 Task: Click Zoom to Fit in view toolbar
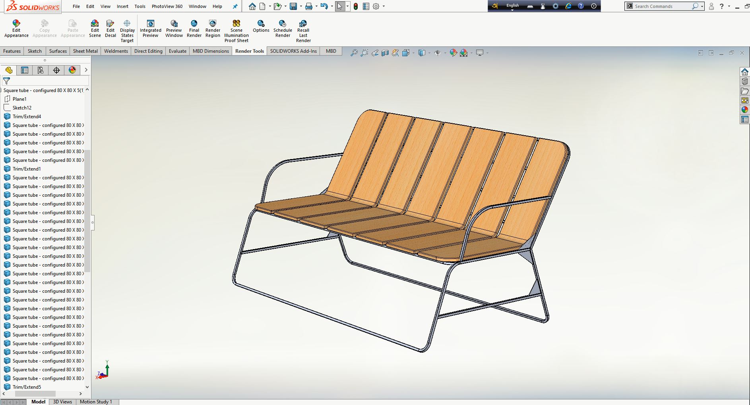[x=354, y=53]
